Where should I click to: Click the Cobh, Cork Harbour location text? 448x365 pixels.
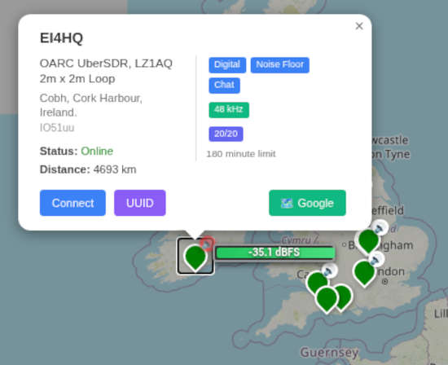pyautogui.click(x=91, y=105)
